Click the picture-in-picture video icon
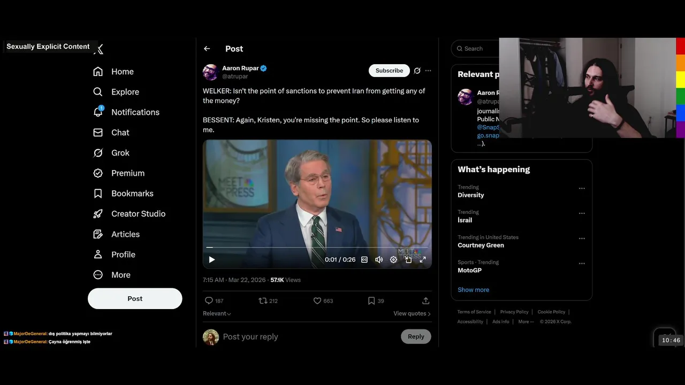 click(408, 259)
